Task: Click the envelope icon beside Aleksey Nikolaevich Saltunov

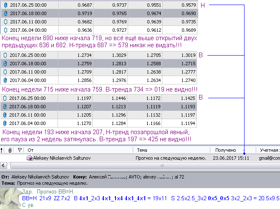Action: point(29,158)
